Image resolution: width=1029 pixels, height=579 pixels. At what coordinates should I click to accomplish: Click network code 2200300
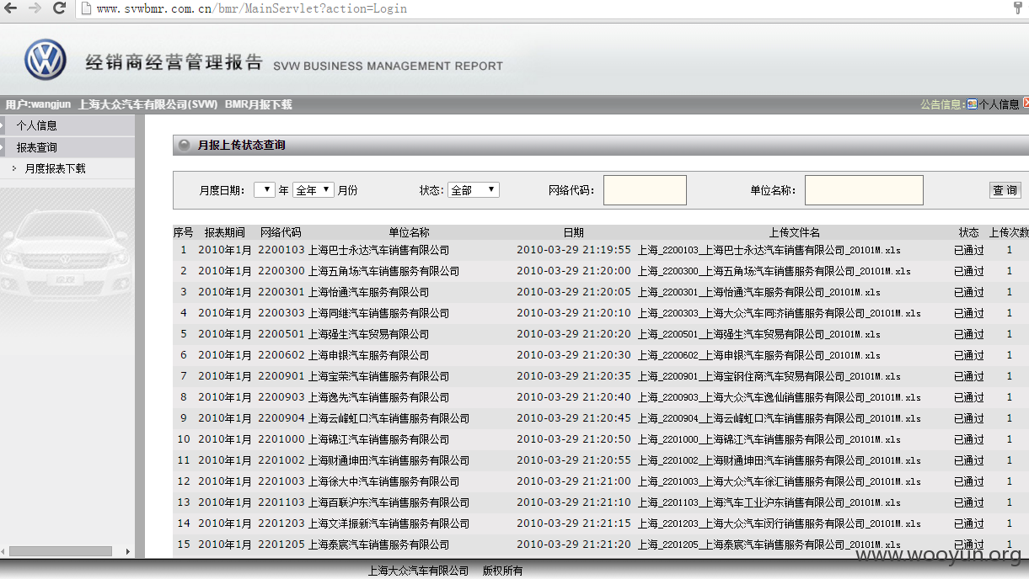(x=281, y=271)
